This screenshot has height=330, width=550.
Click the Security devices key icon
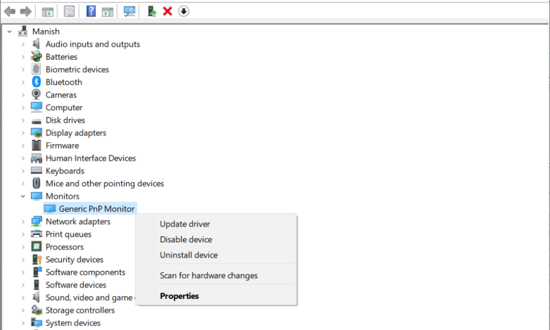tap(37, 259)
